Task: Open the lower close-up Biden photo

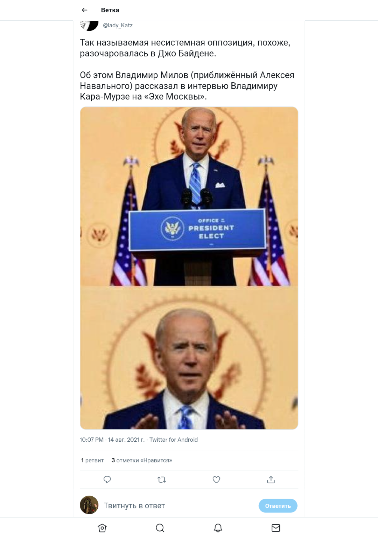Action: (x=189, y=358)
